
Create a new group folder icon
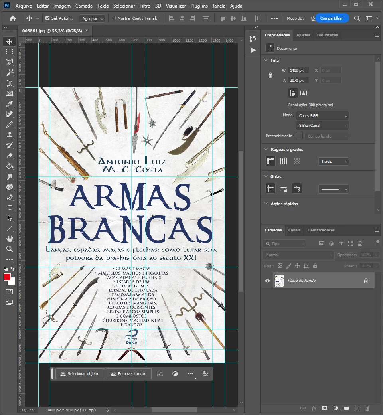346,408
